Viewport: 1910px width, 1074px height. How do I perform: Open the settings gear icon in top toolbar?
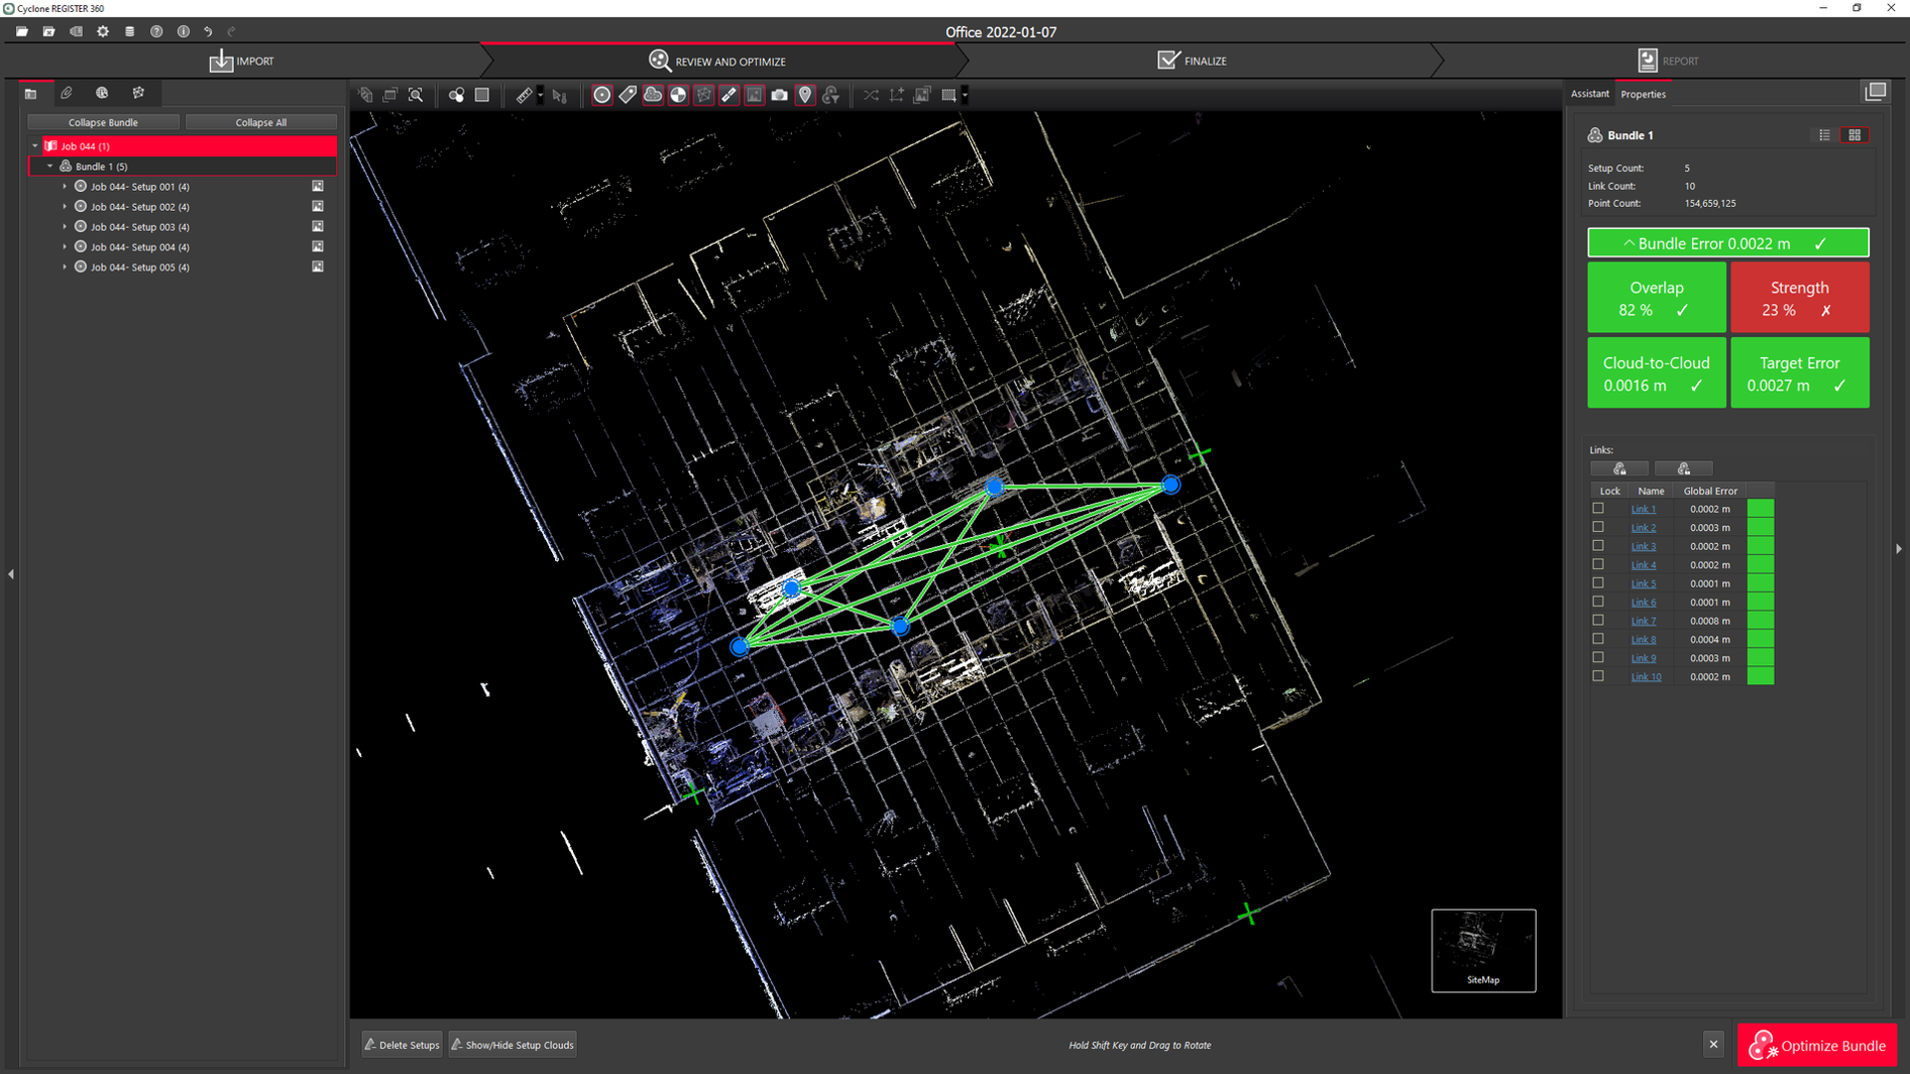tap(102, 32)
